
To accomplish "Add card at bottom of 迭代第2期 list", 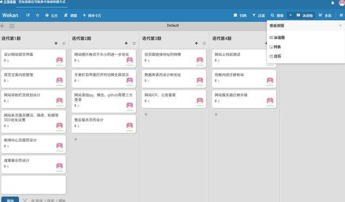I will pyautogui.click(x=75, y=140).
